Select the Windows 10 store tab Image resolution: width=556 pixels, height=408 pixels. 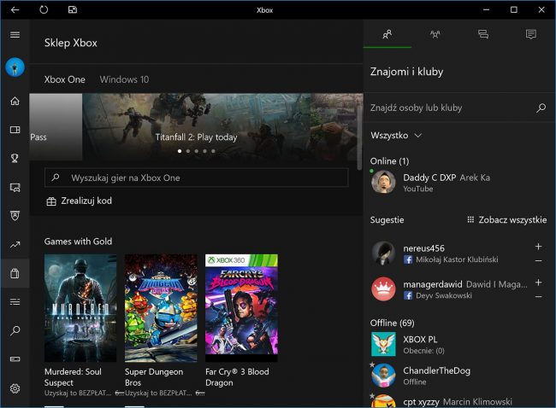point(124,79)
